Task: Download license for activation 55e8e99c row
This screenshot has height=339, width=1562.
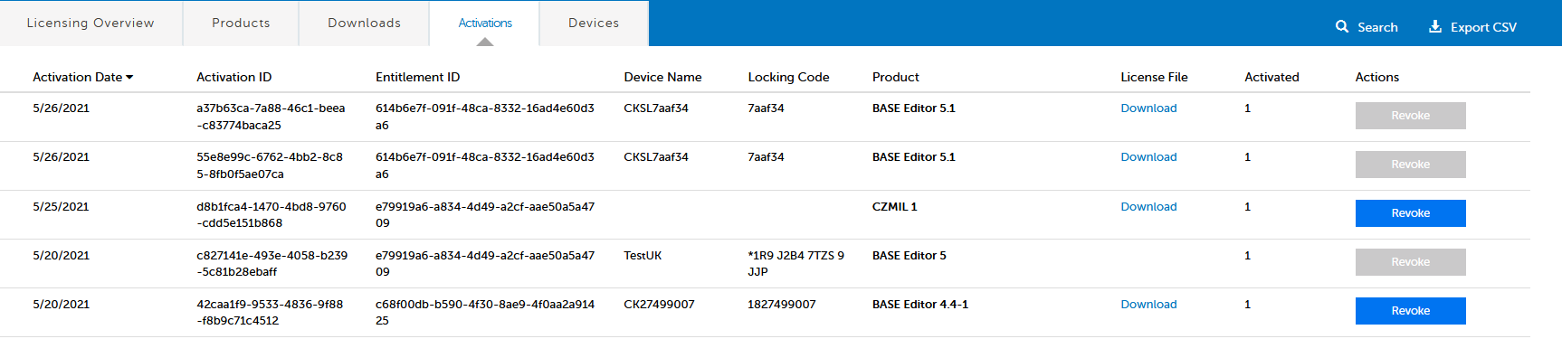Action: click(1148, 157)
